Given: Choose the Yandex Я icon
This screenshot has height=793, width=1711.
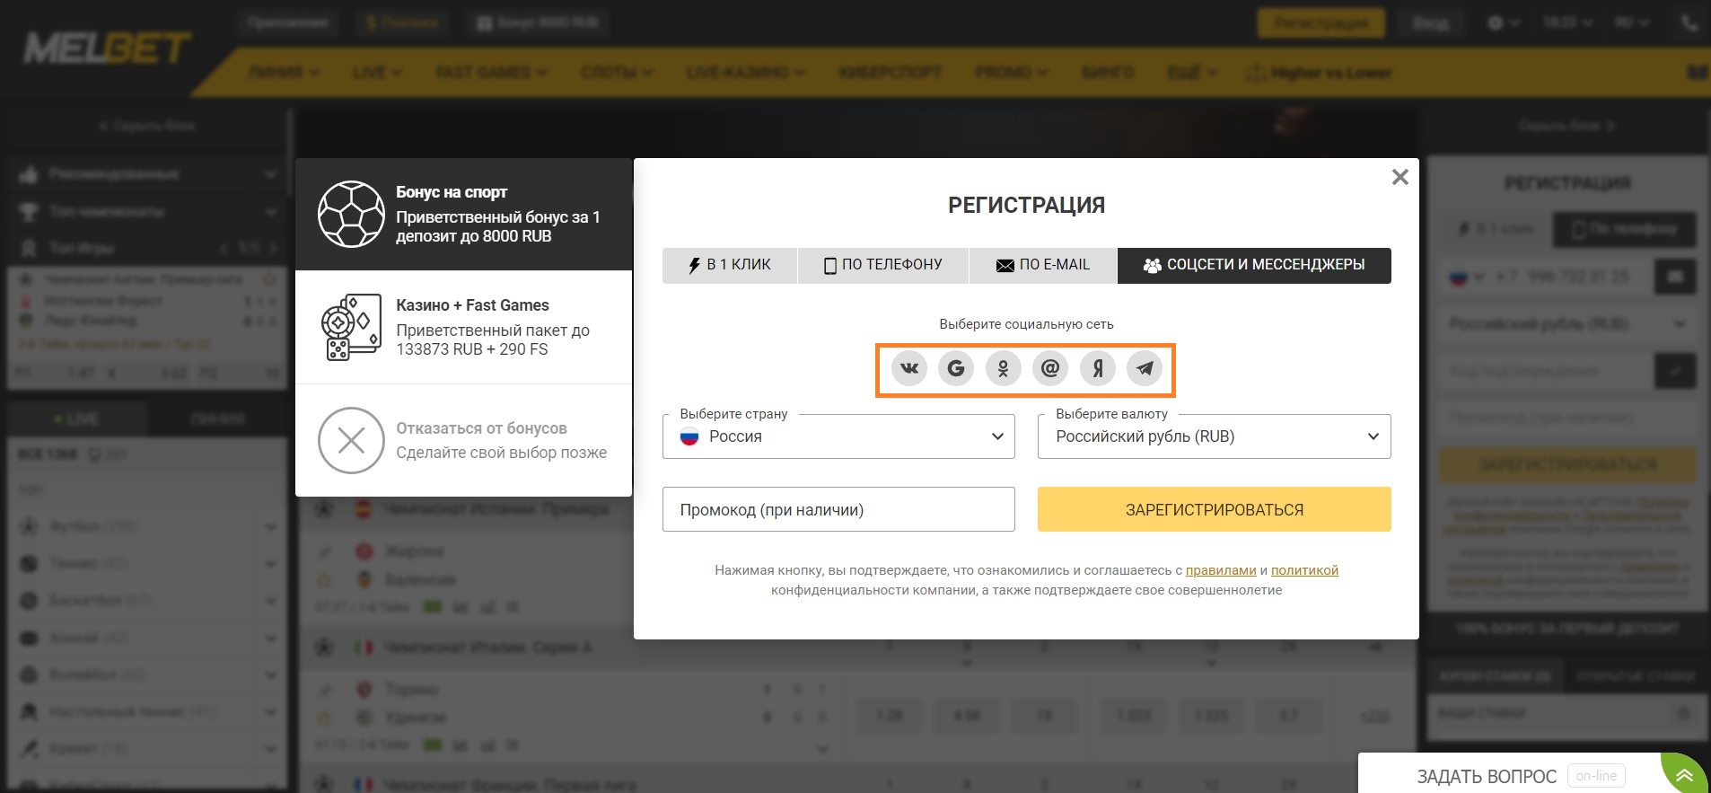Looking at the screenshot, I should coord(1098,368).
